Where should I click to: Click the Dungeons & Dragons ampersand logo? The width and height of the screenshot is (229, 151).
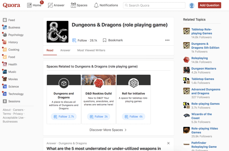click(57, 32)
